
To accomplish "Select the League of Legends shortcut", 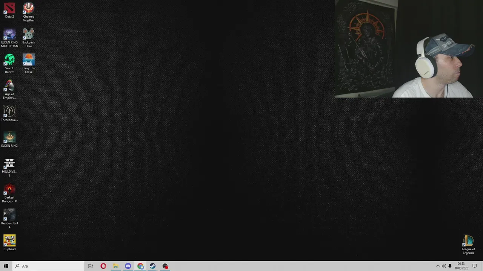I will click(x=468, y=245).
